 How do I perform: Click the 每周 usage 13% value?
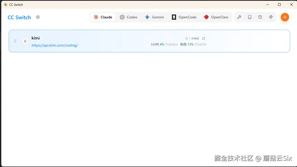click(191, 44)
